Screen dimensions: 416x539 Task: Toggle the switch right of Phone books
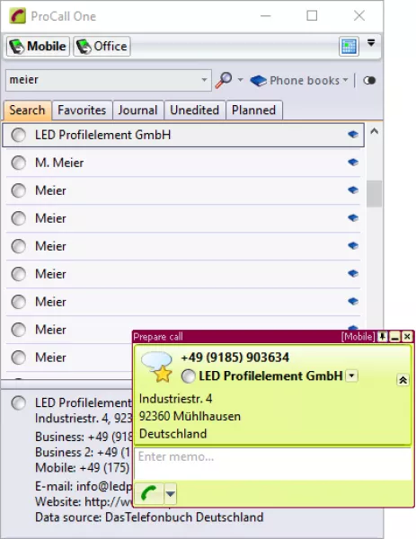pyautogui.click(x=369, y=81)
